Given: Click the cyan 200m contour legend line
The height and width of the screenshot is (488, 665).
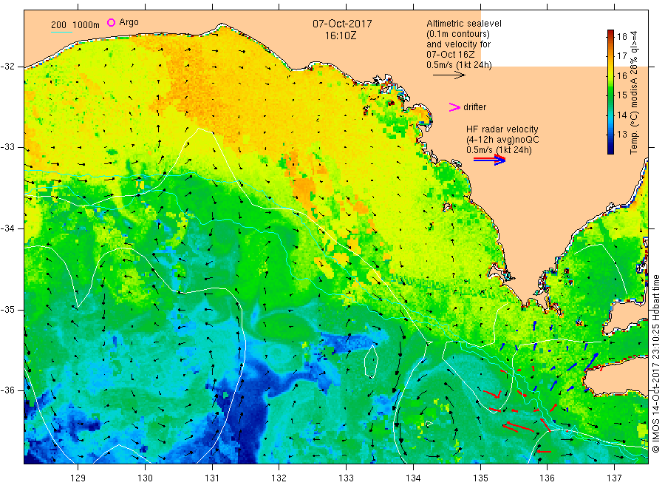Looking at the screenshot, I should (x=61, y=31).
